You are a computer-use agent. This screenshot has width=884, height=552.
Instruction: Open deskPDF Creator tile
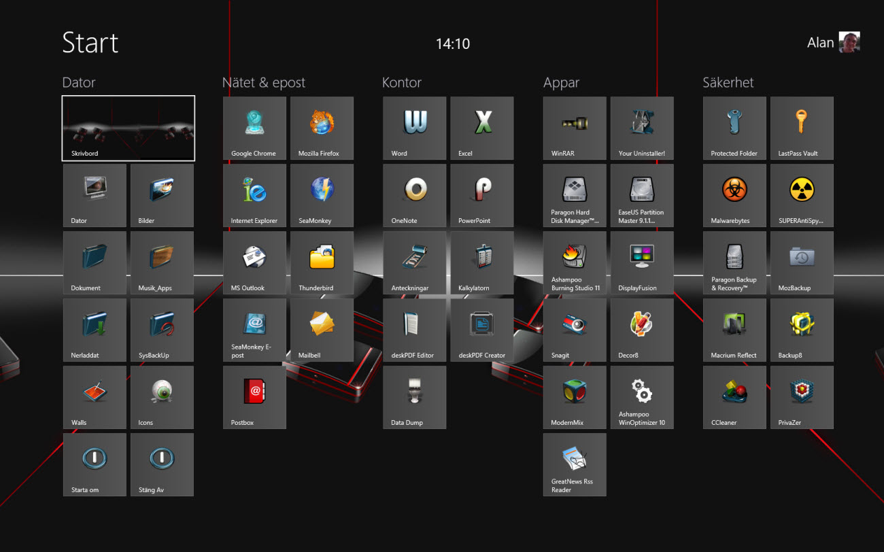[482, 330]
